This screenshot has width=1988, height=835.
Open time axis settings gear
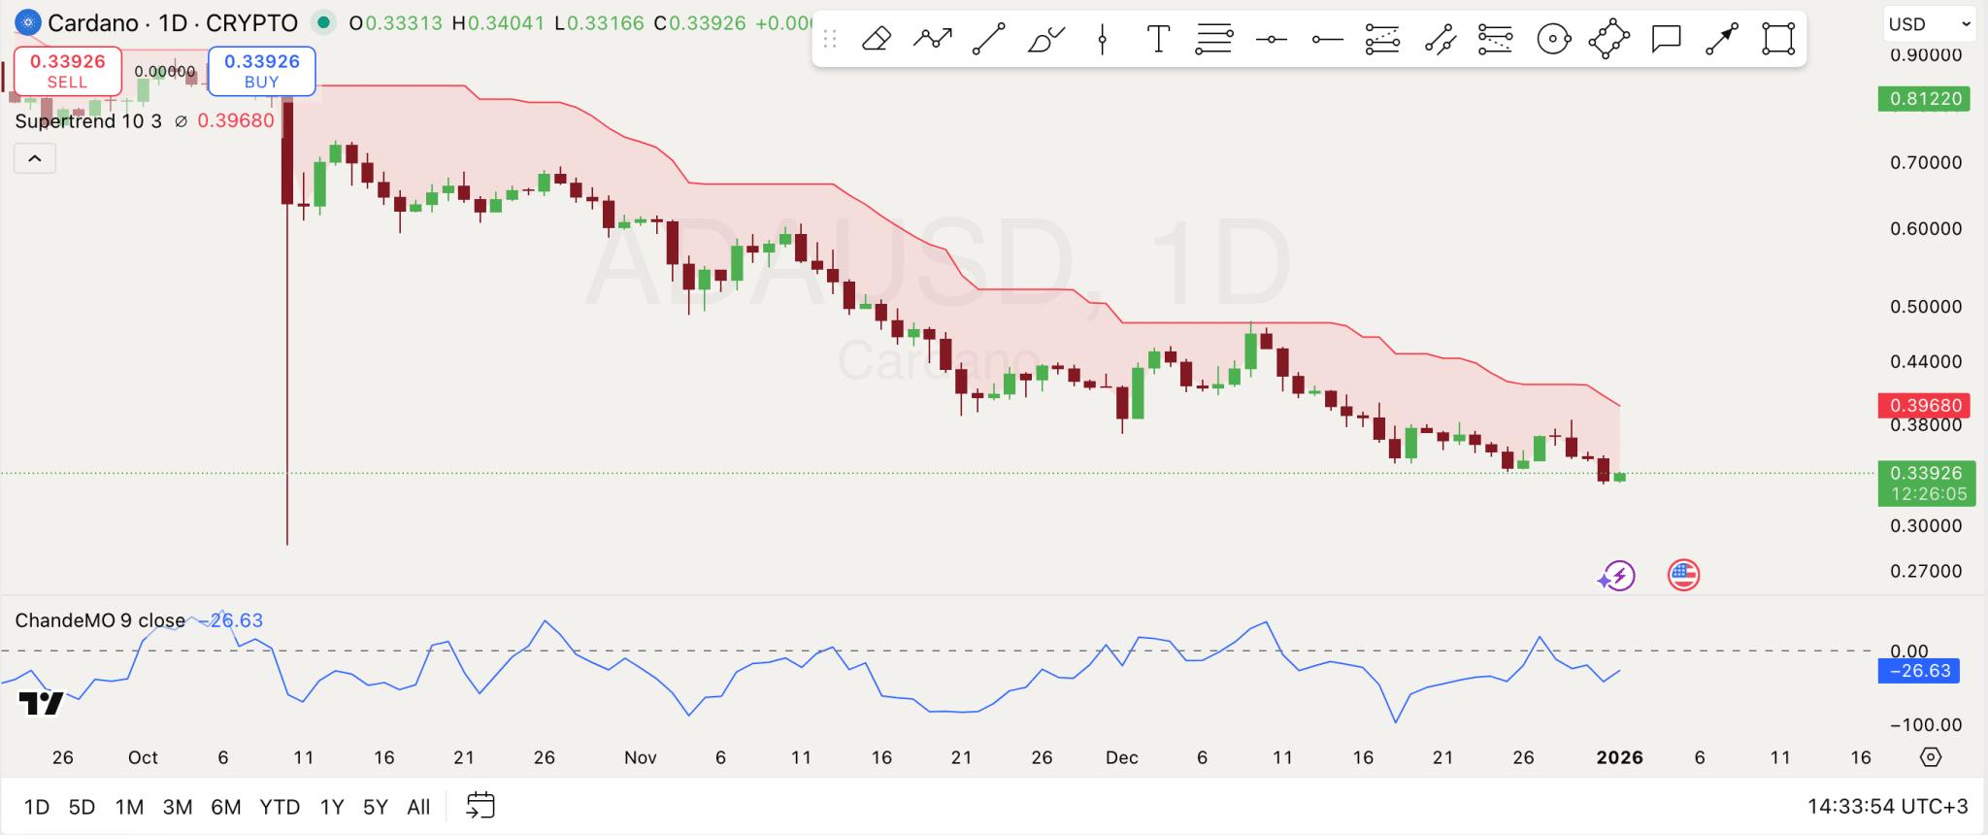1930,757
